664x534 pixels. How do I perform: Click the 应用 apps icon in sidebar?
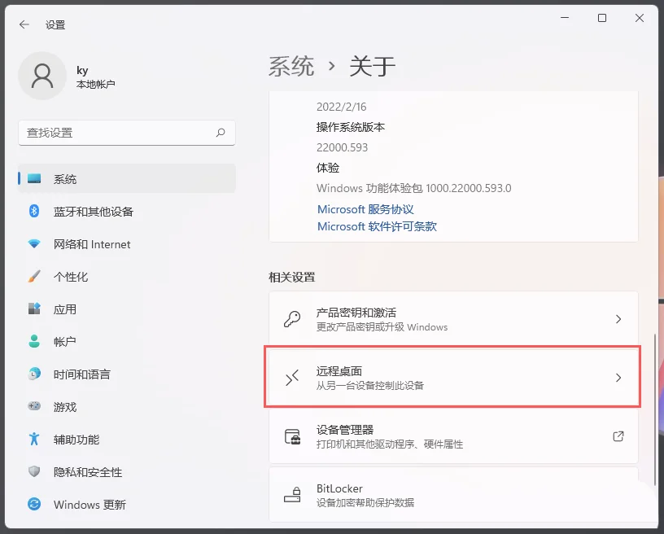(34, 309)
